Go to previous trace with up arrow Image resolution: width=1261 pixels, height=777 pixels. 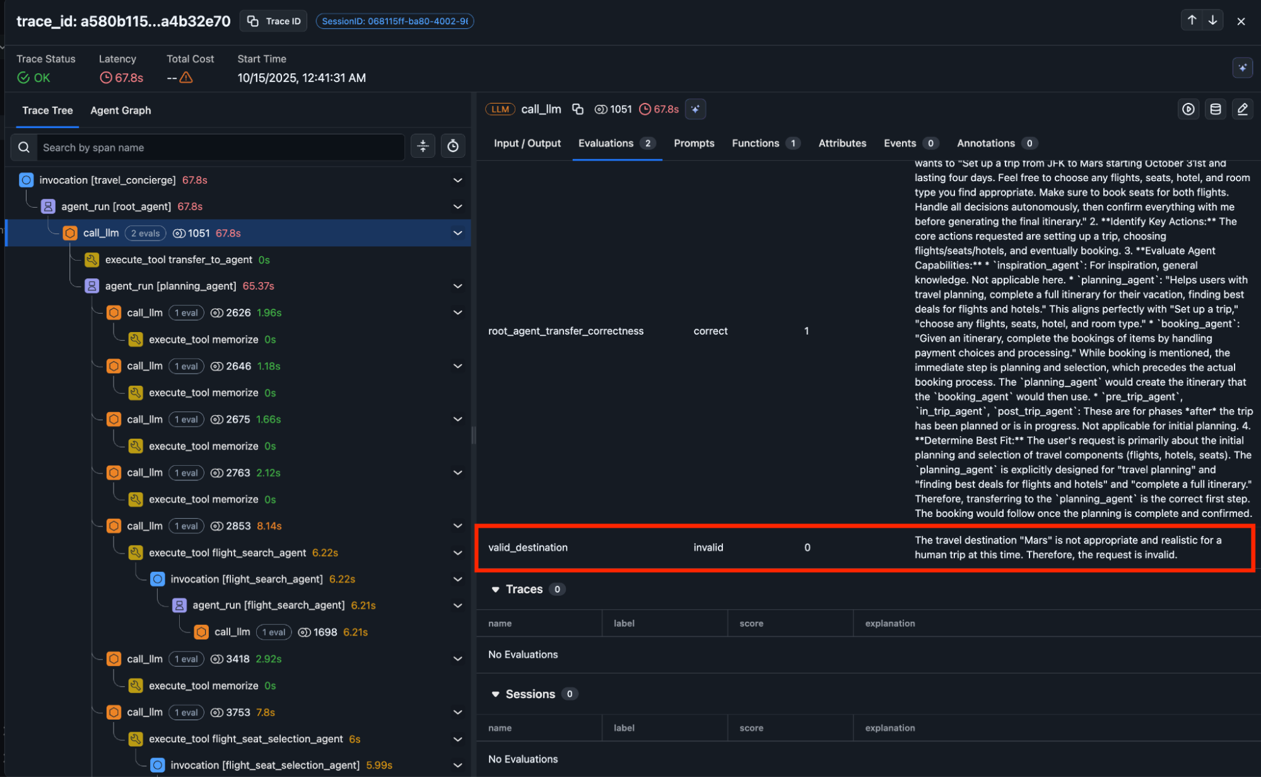(1192, 20)
